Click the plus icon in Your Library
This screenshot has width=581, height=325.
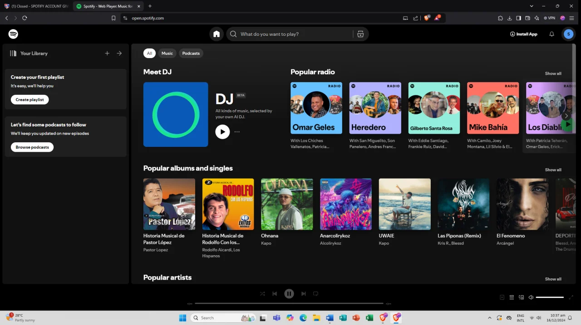(x=107, y=53)
